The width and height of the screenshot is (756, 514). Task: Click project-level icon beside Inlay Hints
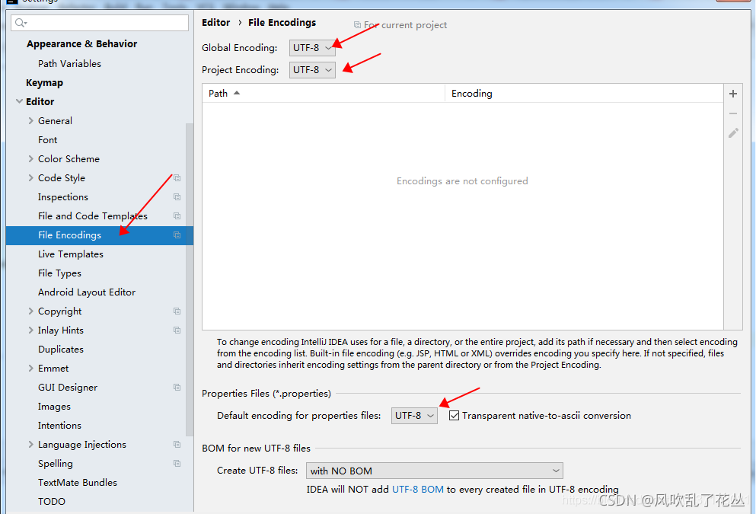click(177, 330)
